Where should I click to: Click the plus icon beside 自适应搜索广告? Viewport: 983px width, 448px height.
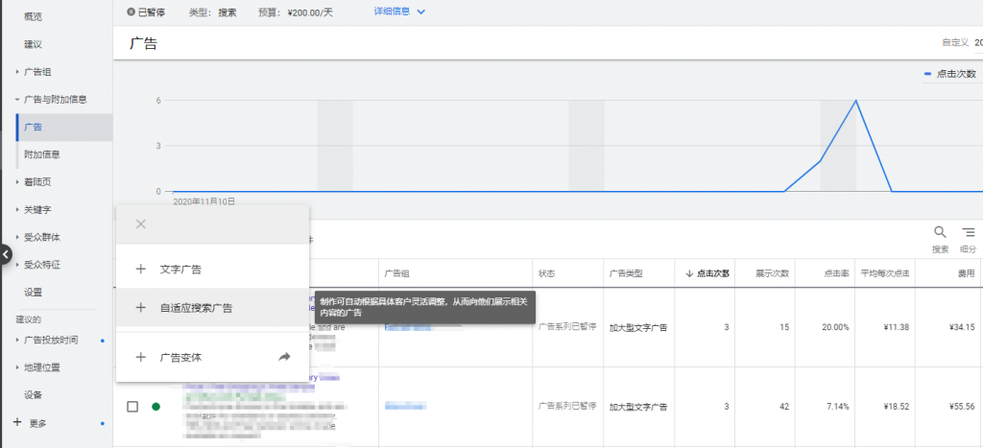click(140, 308)
